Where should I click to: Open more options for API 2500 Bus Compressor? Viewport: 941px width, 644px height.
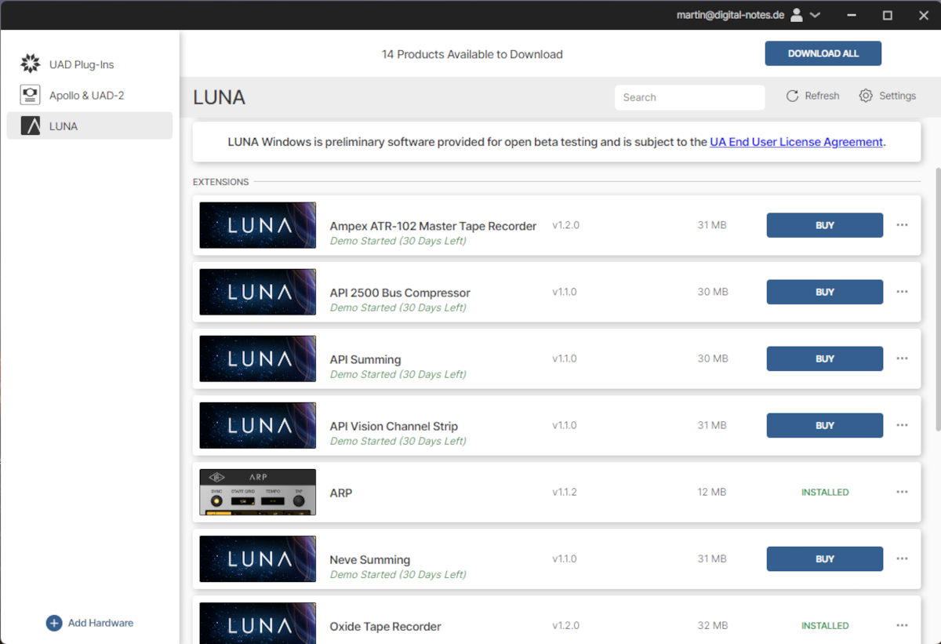(902, 292)
